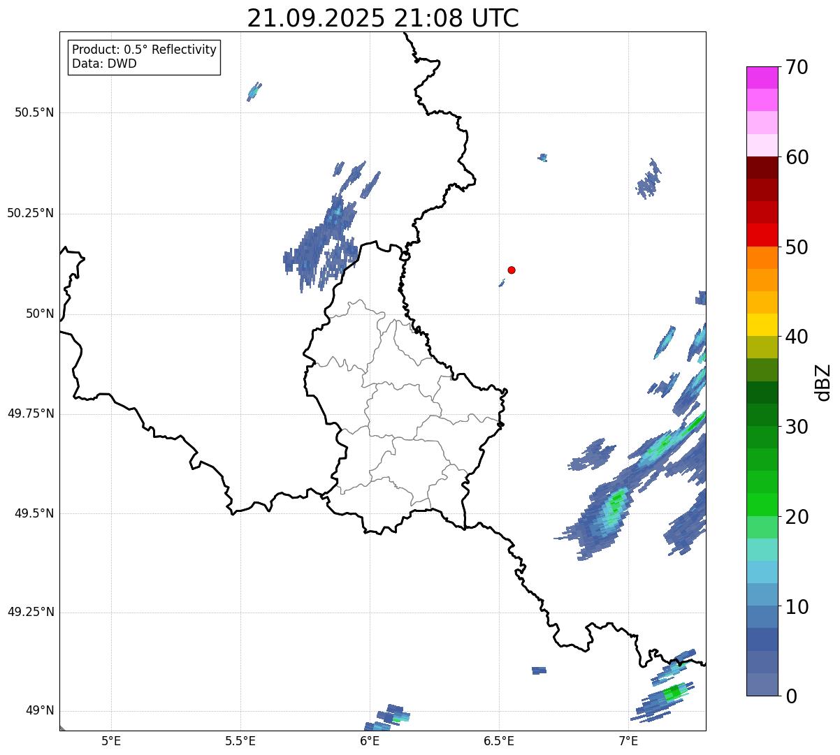The height and width of the screenshot is (755, 840).
Task: Click the 49.25°N latitude label
Action: pos(30,612)
